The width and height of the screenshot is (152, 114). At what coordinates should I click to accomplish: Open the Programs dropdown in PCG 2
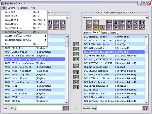(x=147, y=18)
